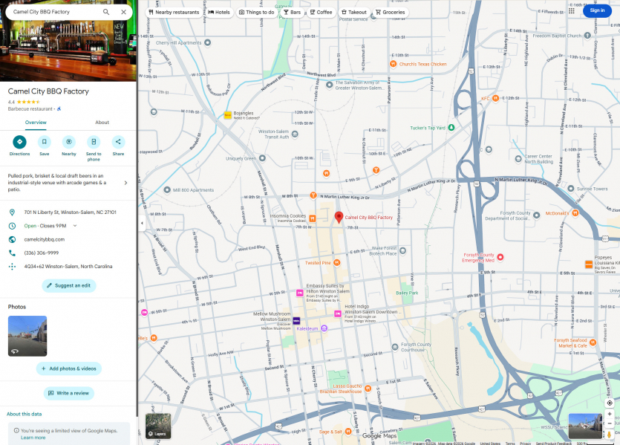Share this place using Share icon
Viewport: 620px width, 445px height.
(x=118, y=142)
